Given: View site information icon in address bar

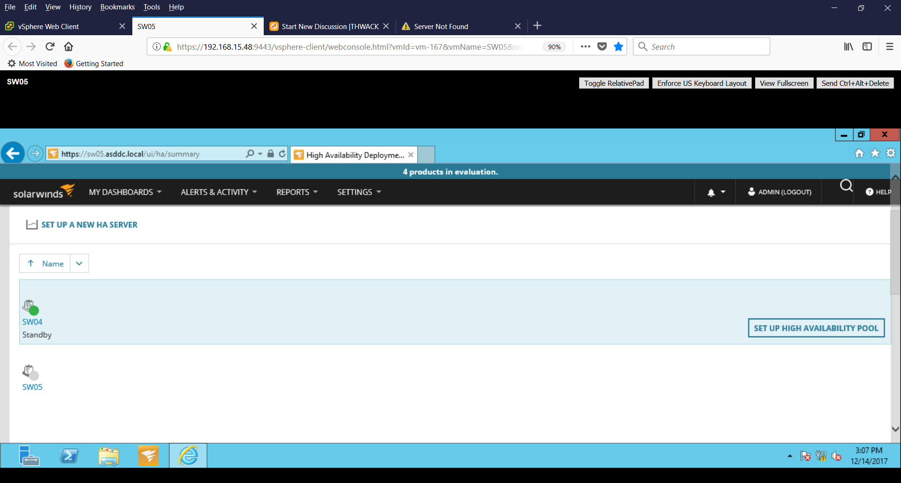Looking at the screenshot, I should tap(156, 46).
